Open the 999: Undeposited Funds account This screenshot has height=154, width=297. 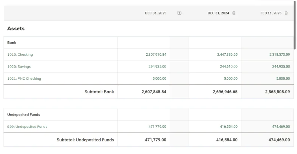(27, 127)
